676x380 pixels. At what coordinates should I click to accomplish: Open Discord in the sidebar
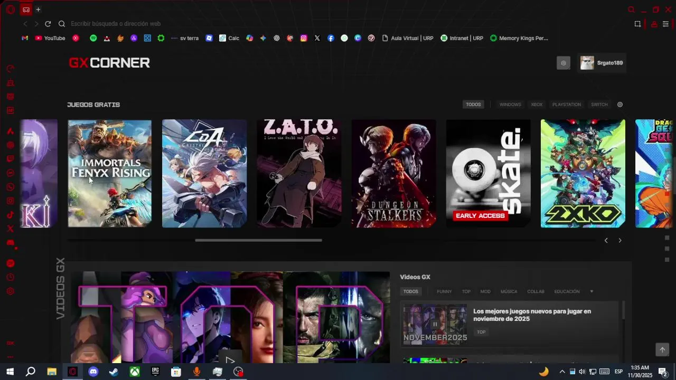click(x=10, y=243)
